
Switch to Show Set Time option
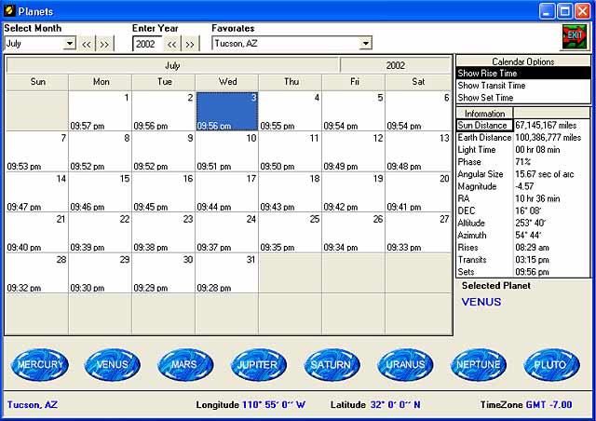pyautogui.click(x=522, y=98)
